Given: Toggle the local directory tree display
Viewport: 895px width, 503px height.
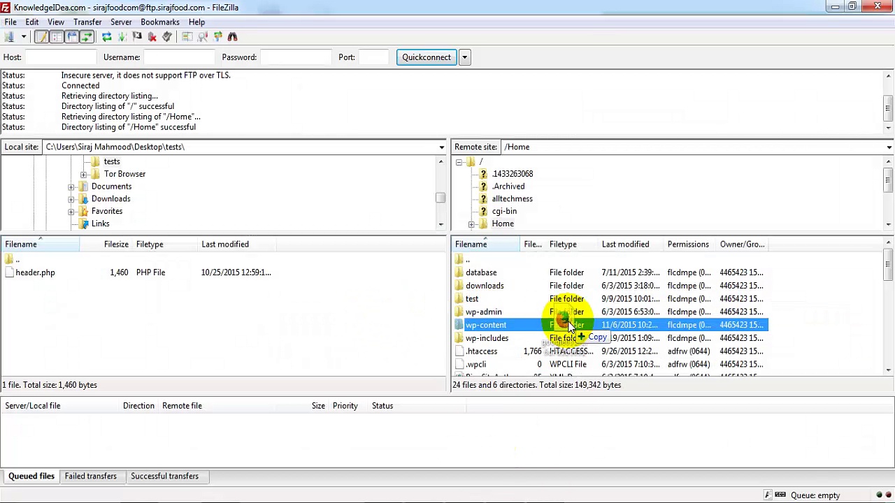Looking at the screenshot, I should [57, 36].
